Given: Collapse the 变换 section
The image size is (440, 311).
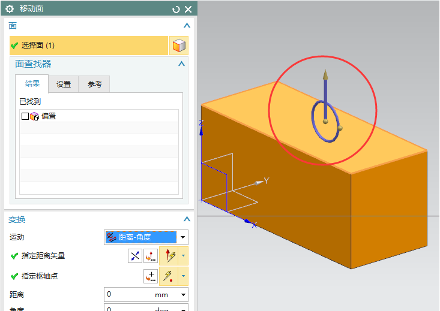Looking at the screenshot, I should click(x=187, y=219).
